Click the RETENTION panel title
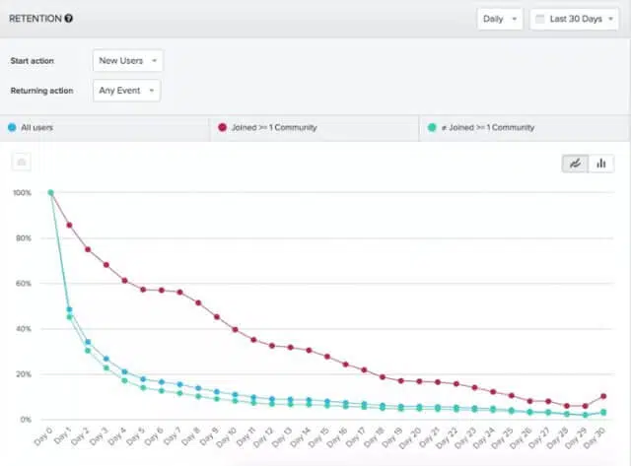The height and width of the screenshot is (466, 631). click(x=35, y=19)
